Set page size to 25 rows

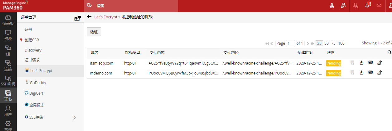pyautogui.click(x=319, y=43)
